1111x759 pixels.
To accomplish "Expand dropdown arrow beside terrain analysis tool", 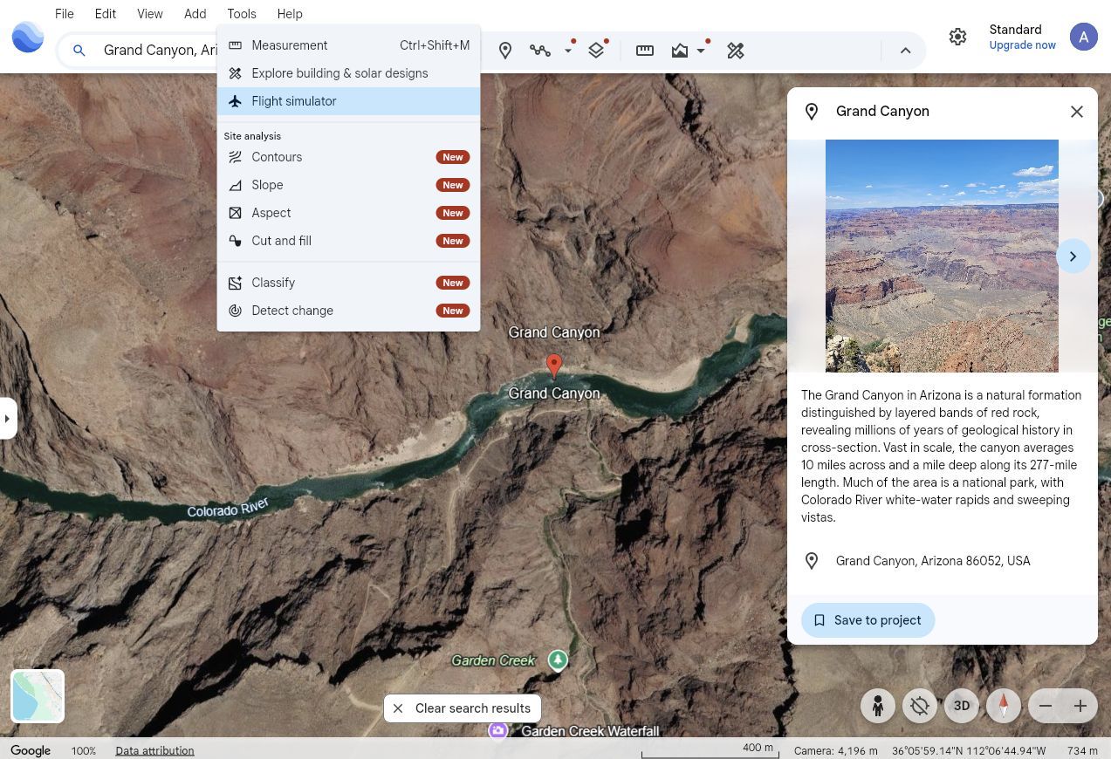I will click(701, 51).
